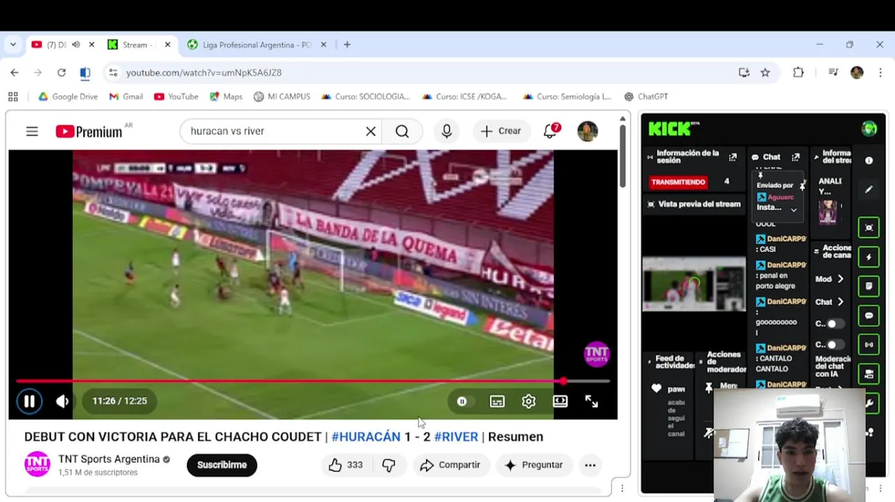Run search with the magnifier button
Viewport: 895px width, 502px height.
(x=403, y=131)
